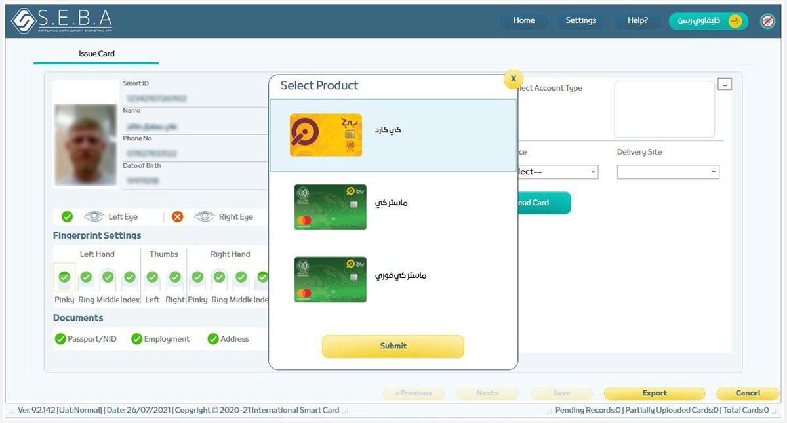Click the Next> button
The width and height of the screenshot is (787, 423).
pos(487,393)
